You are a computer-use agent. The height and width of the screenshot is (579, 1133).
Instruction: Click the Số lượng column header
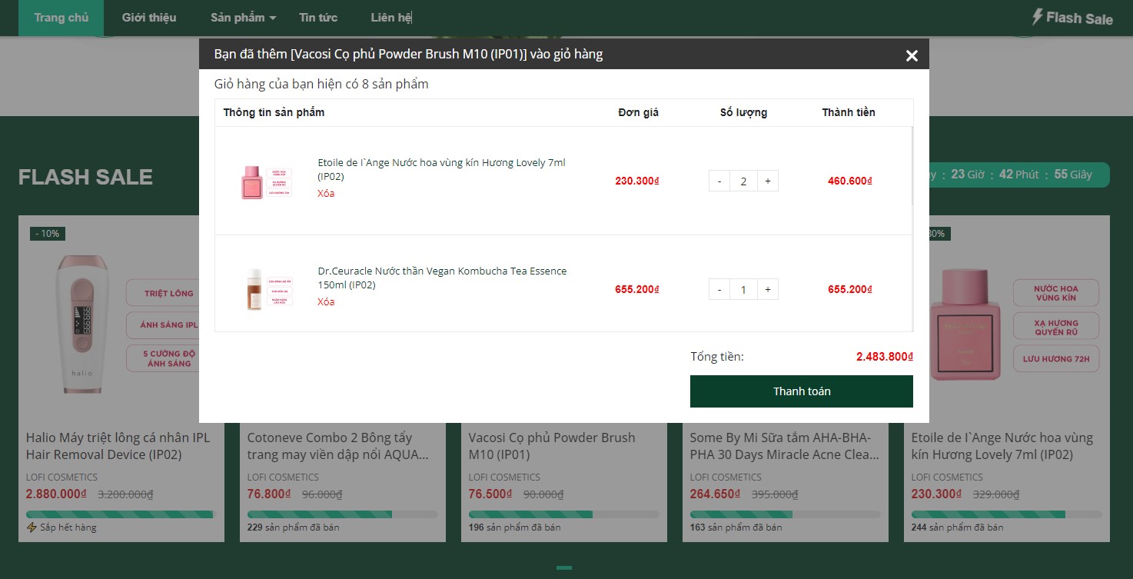pyautogui.click(x=743, y=112)
